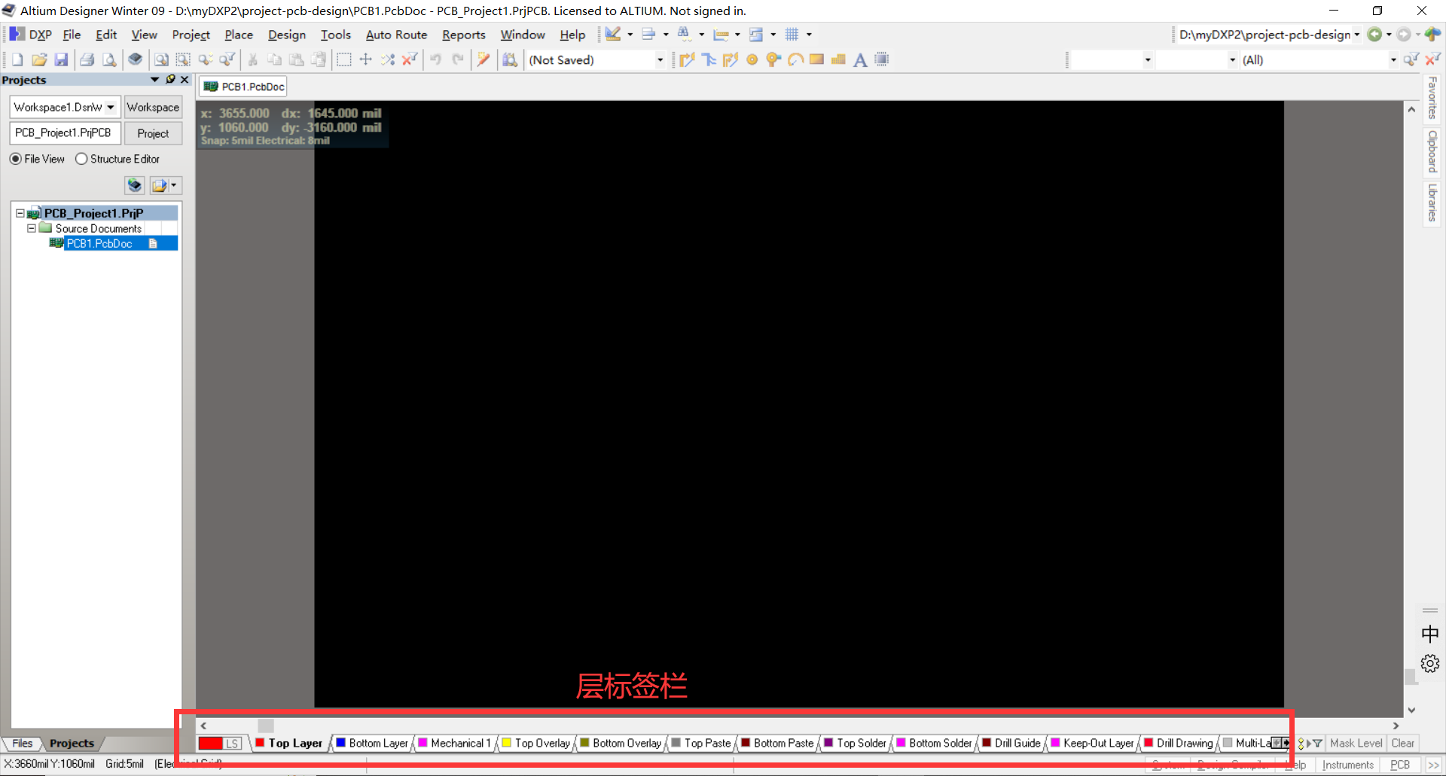Select the Place Component tool

(x=882, y=59)
